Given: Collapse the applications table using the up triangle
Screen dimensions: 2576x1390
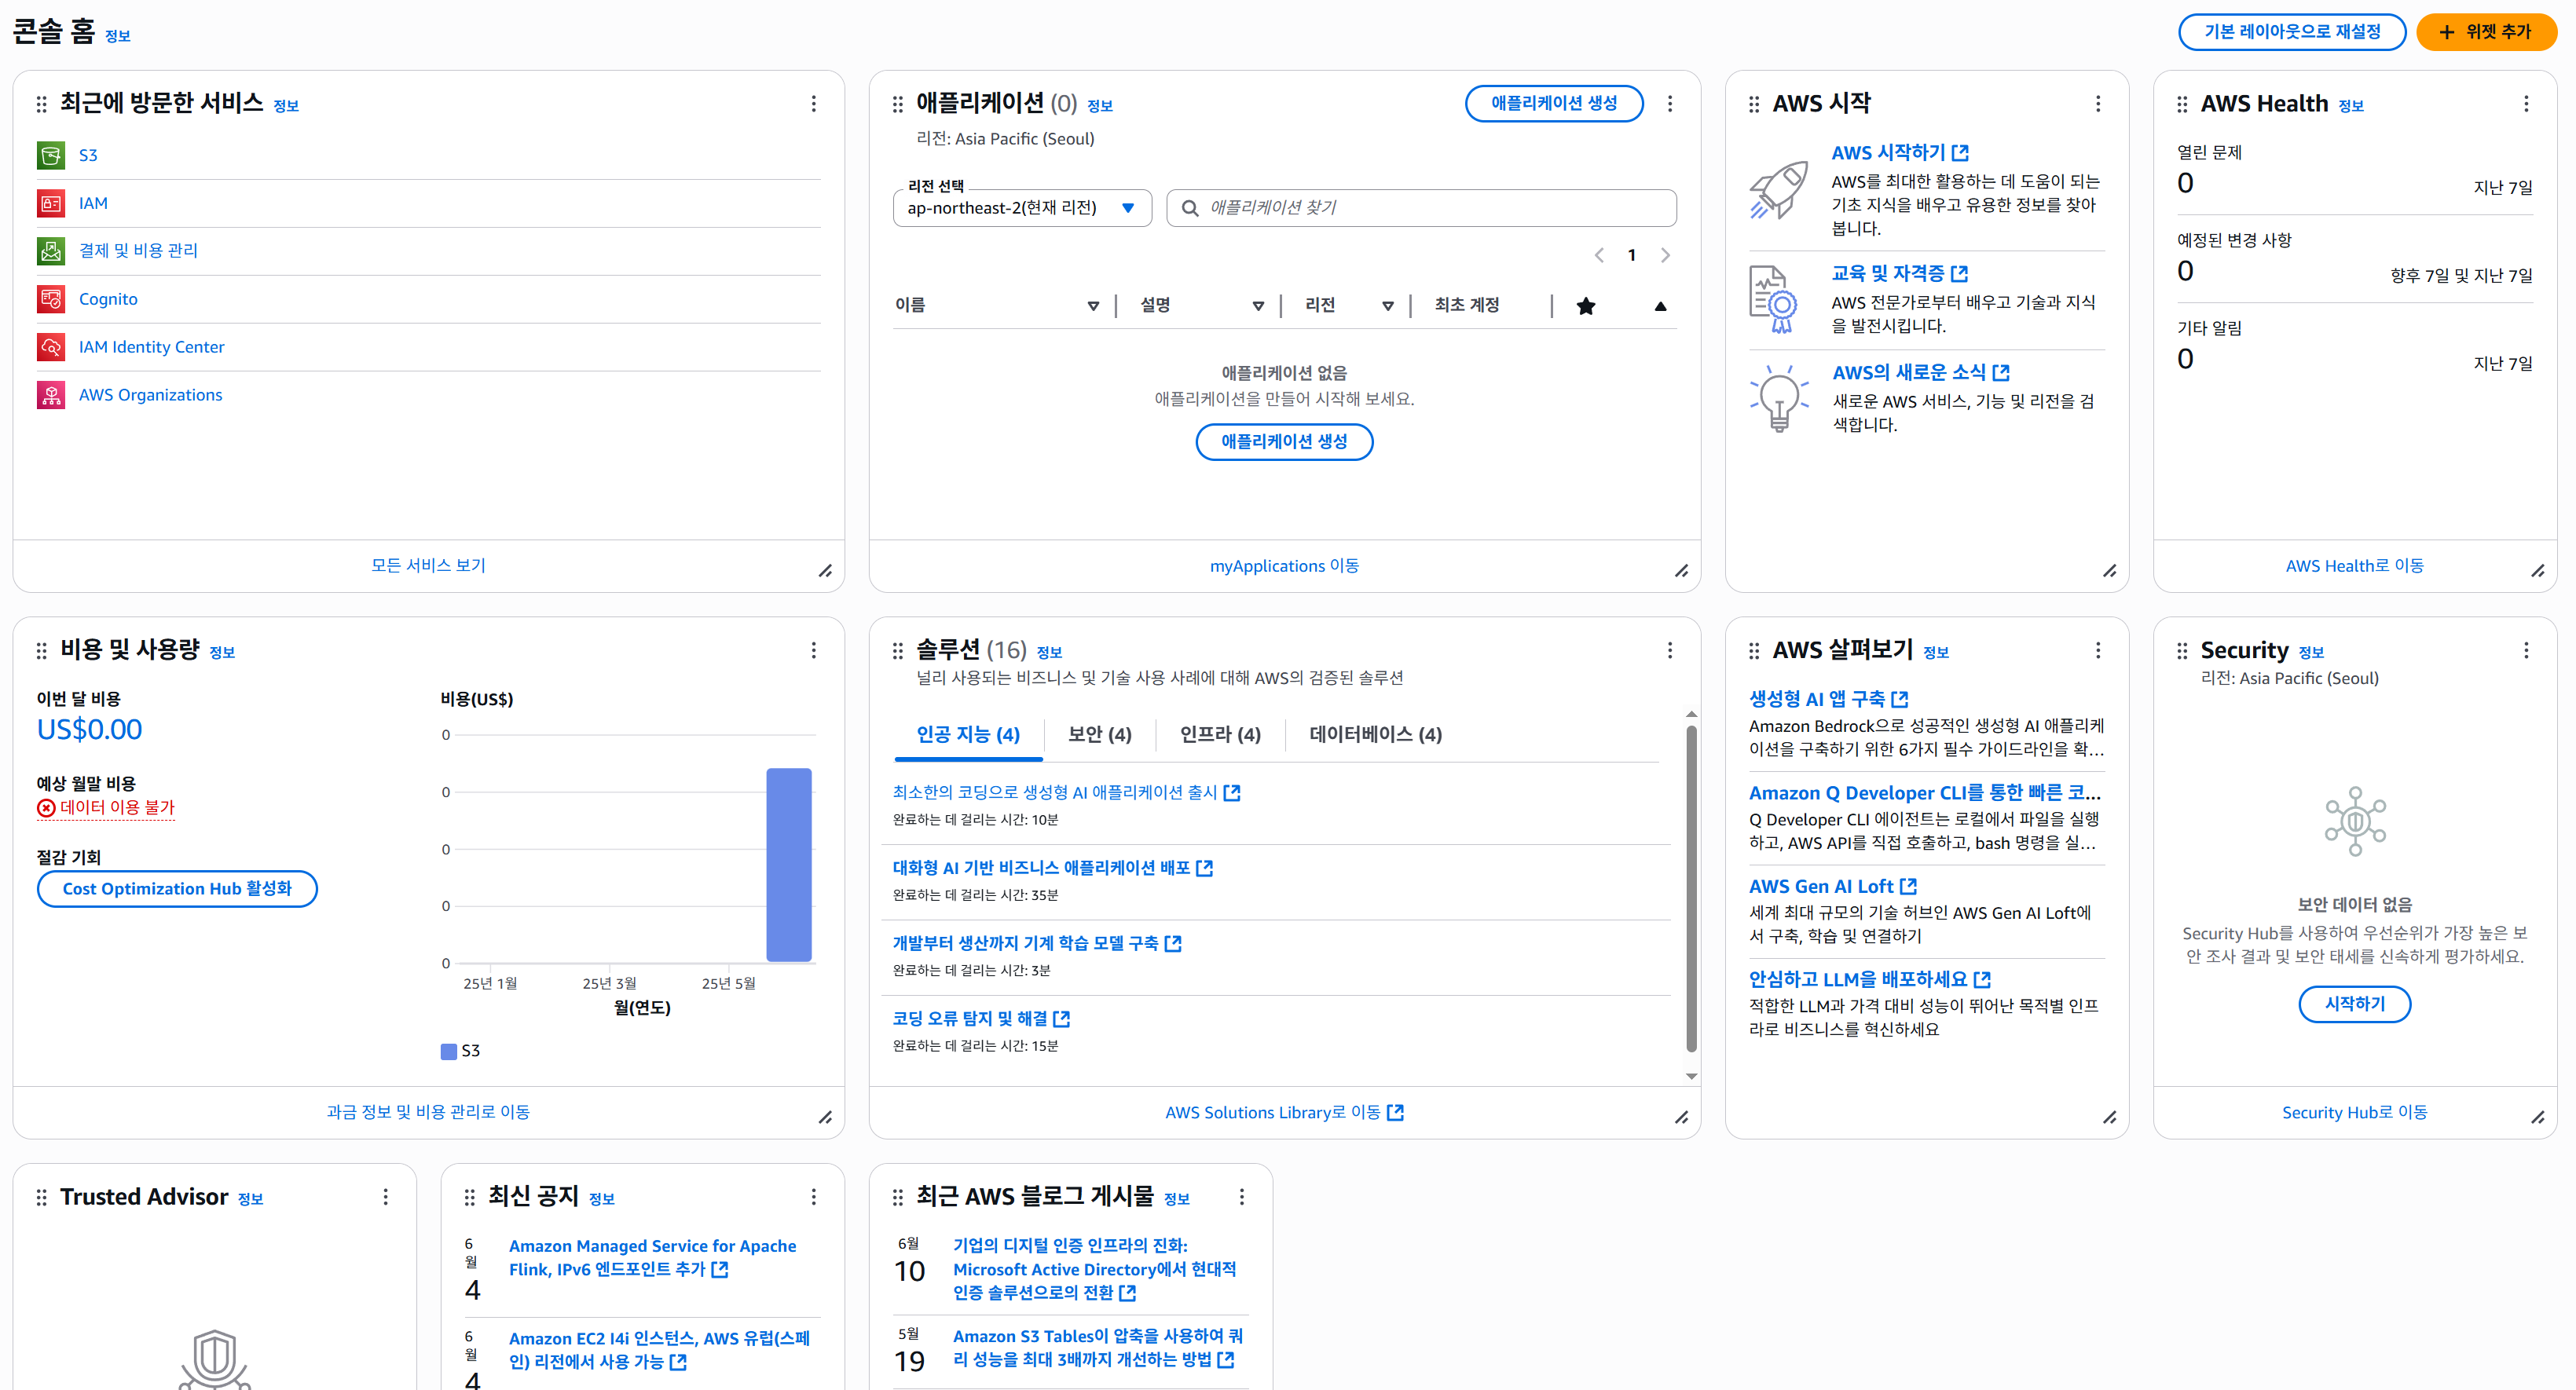Looking at the screenshot, I should point(1660,305).
